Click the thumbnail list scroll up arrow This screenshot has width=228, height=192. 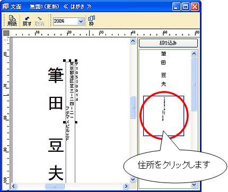tap(194, 53)
